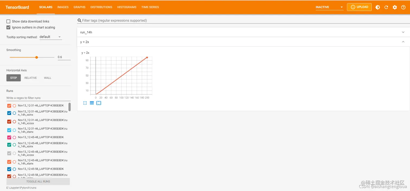Screen dimensions: 410x191
Task: Uncheck run Nov13_12-31-46 run_14h_xsinx
Action: (9, 113)
